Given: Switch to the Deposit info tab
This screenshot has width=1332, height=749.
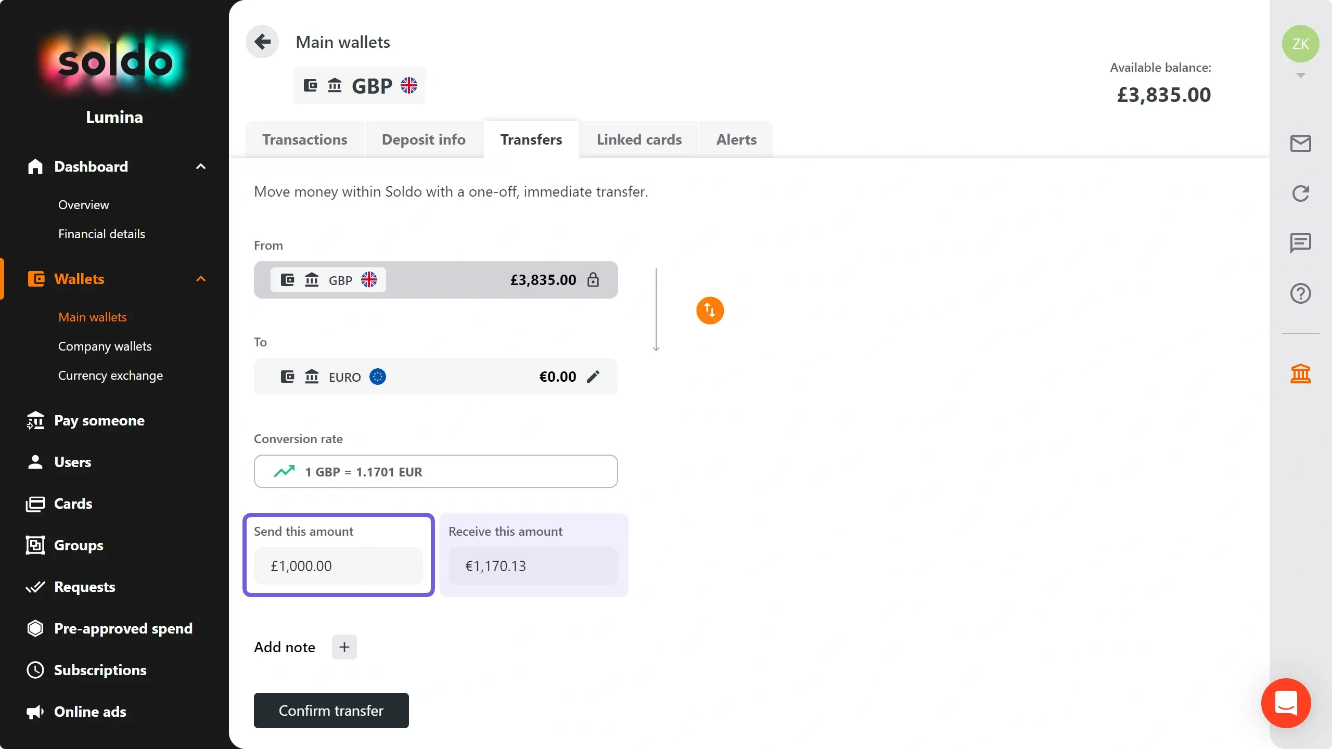Looking at the screenshot, I should pyautogui.click(x=424, y=139).
